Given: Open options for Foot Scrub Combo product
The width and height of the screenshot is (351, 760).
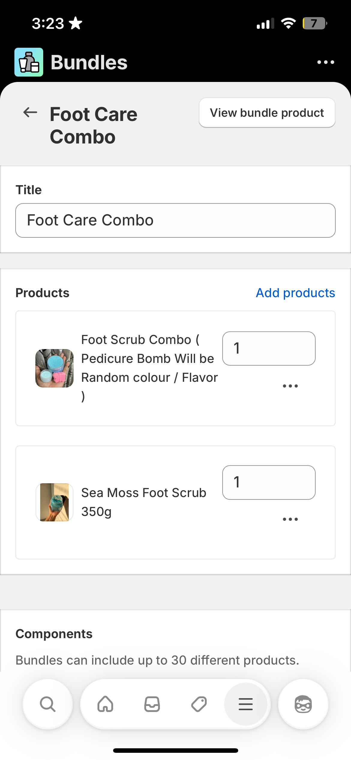Looking at the screenshot, I should [290, 386].
